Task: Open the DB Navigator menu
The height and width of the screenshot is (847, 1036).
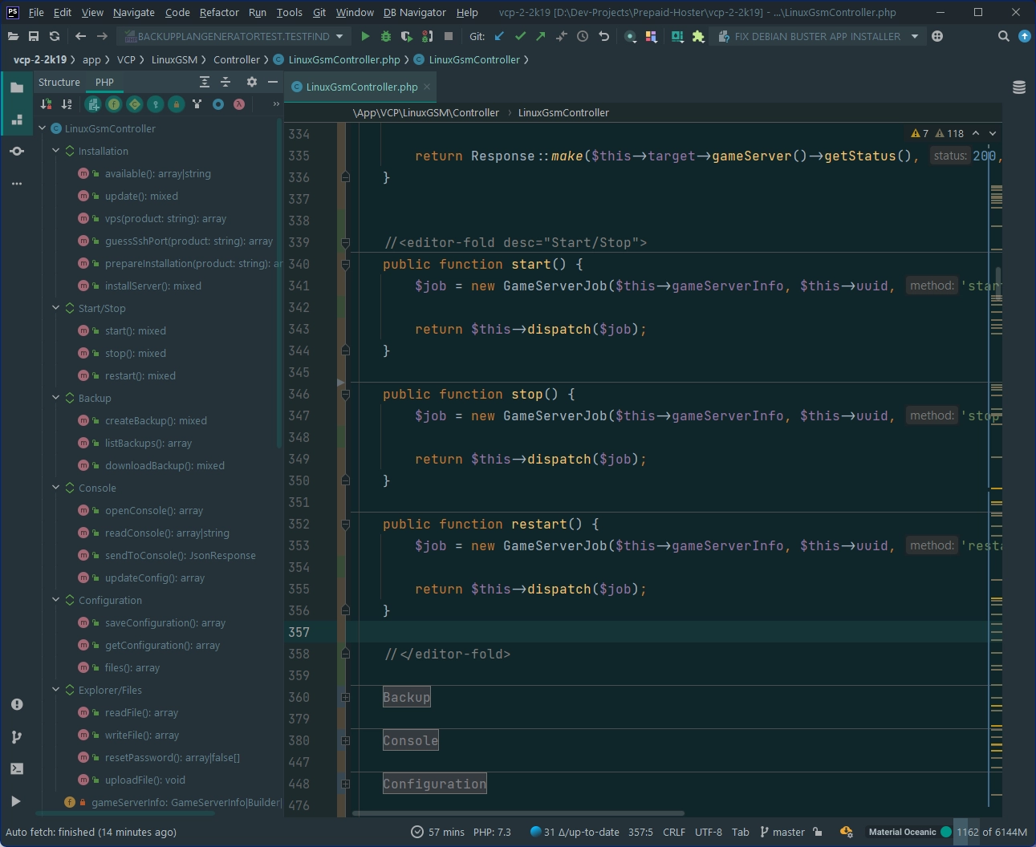Action: coord(414,12)
